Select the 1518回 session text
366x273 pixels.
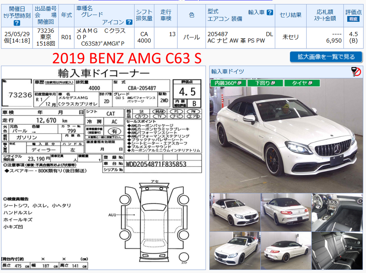pos(45,43)
